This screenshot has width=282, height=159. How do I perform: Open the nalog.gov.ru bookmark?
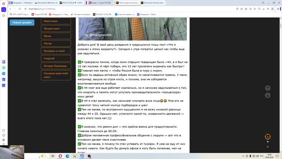click(59, 15)
